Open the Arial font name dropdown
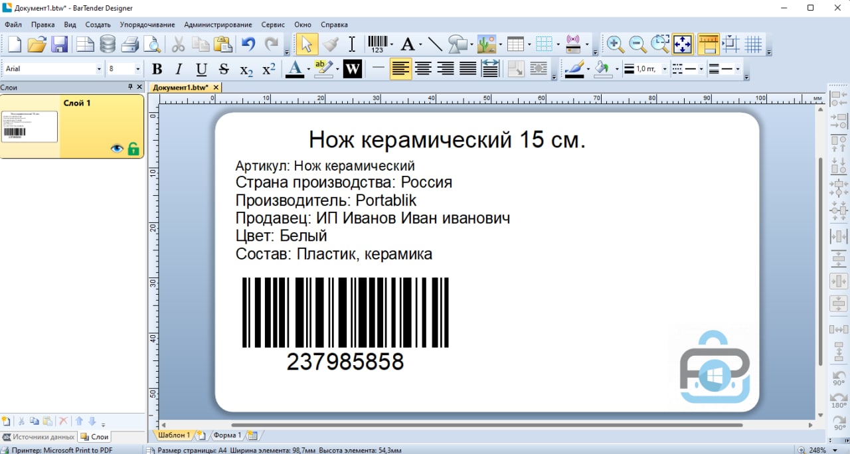Viewport: 850px width, 454px height. pos(99,69)
